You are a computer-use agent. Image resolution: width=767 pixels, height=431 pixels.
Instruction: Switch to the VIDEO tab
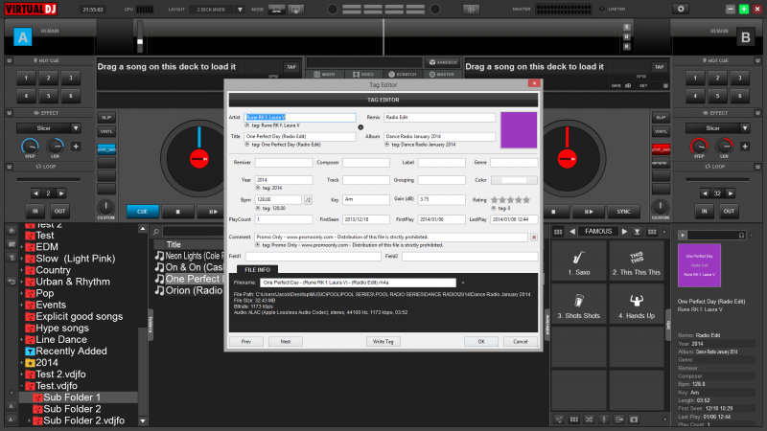point(363,75)
